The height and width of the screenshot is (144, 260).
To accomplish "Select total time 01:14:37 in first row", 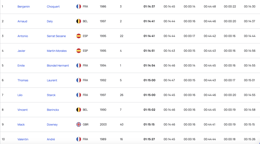I will (149, 6).
